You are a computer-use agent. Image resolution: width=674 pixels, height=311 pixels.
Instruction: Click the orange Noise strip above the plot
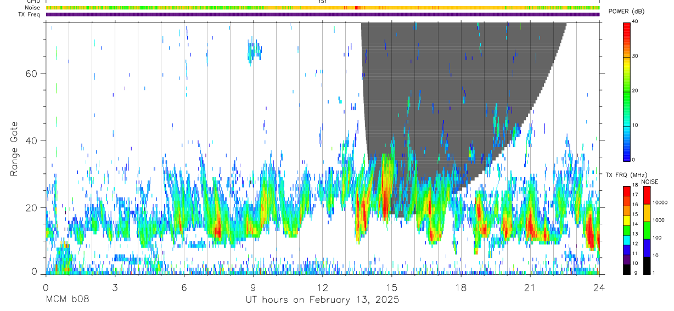323,8
